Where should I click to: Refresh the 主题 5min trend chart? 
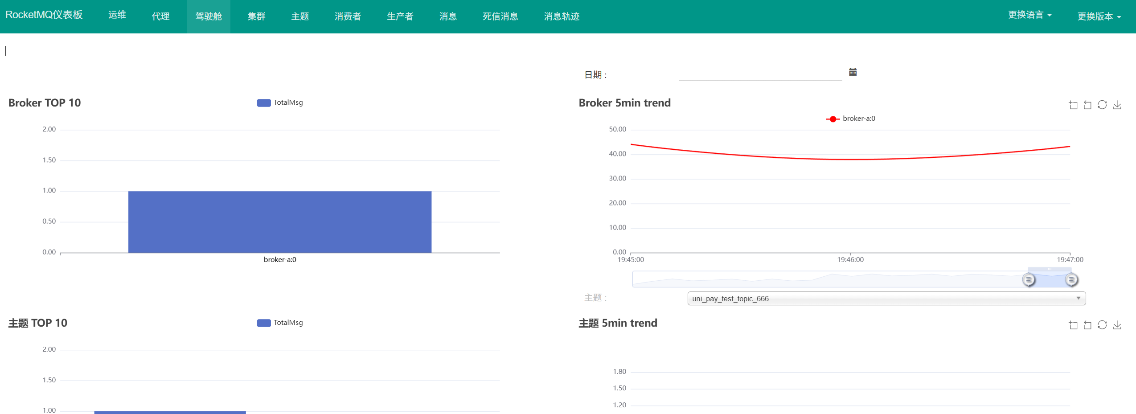coord(1102,325)
